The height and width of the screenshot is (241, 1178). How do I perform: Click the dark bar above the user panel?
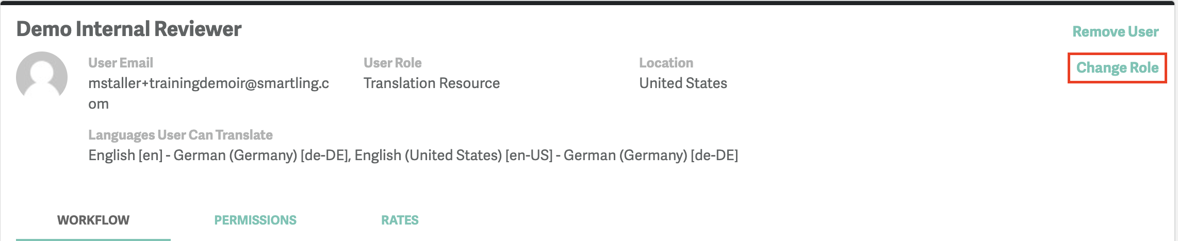coord(588,3)
